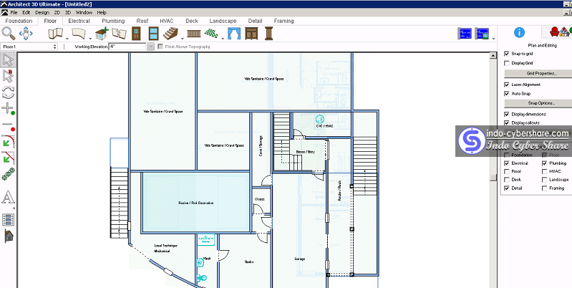
Task: Open the File menu
Action: 14,12
